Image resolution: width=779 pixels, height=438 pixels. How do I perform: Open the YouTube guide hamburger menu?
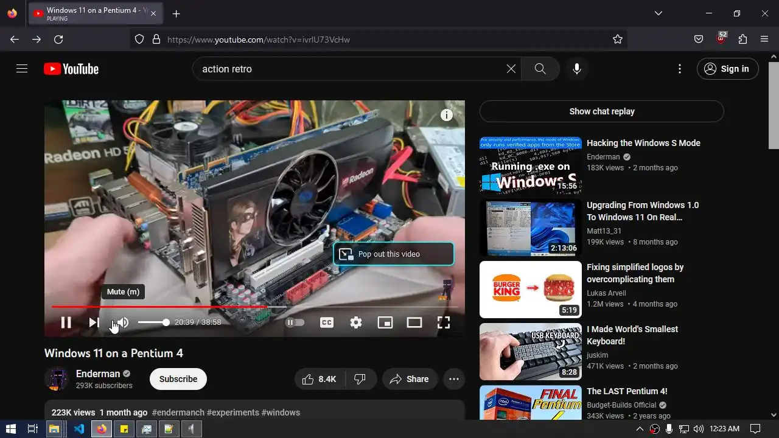coord(22,69)
